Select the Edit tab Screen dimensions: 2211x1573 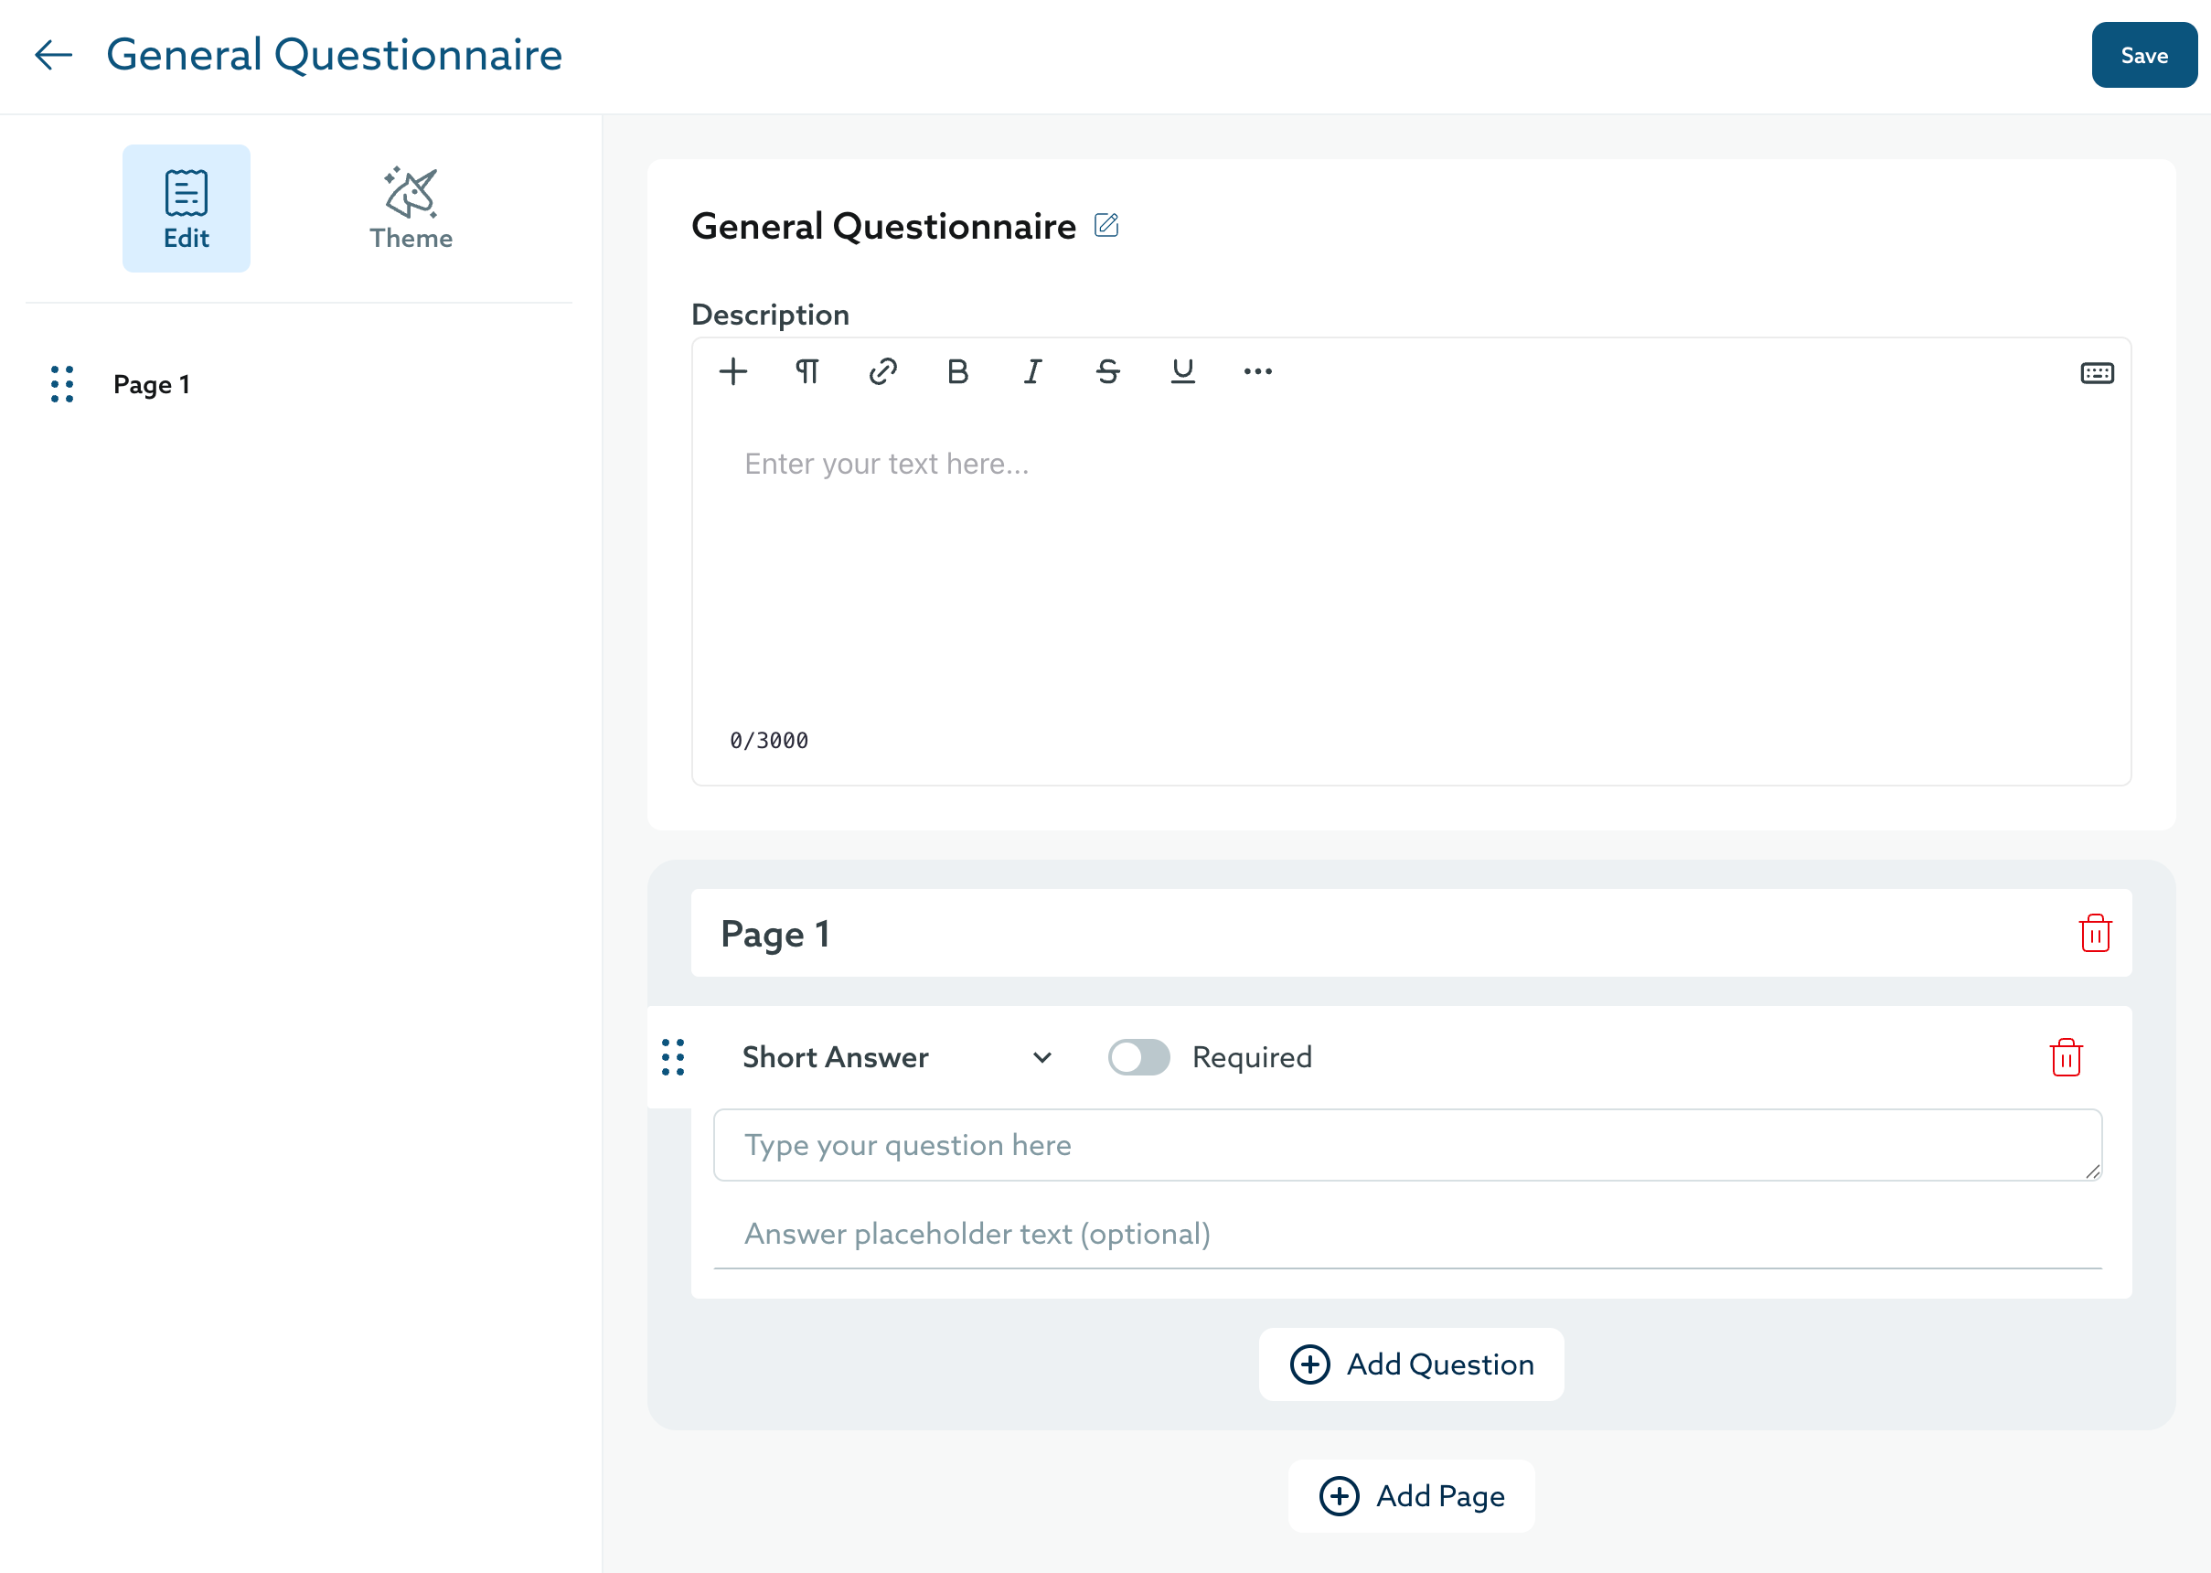click(x=186, y=209)
